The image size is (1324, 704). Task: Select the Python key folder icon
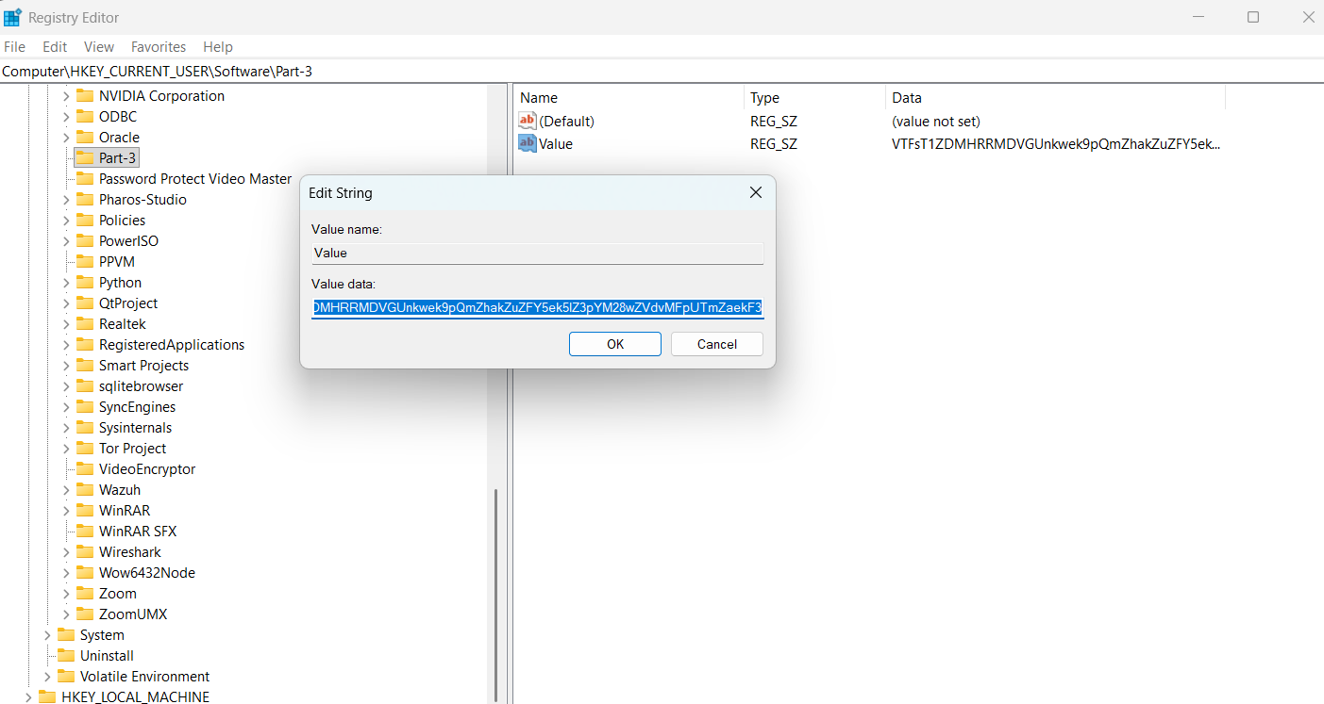click(x=85, y=283)
